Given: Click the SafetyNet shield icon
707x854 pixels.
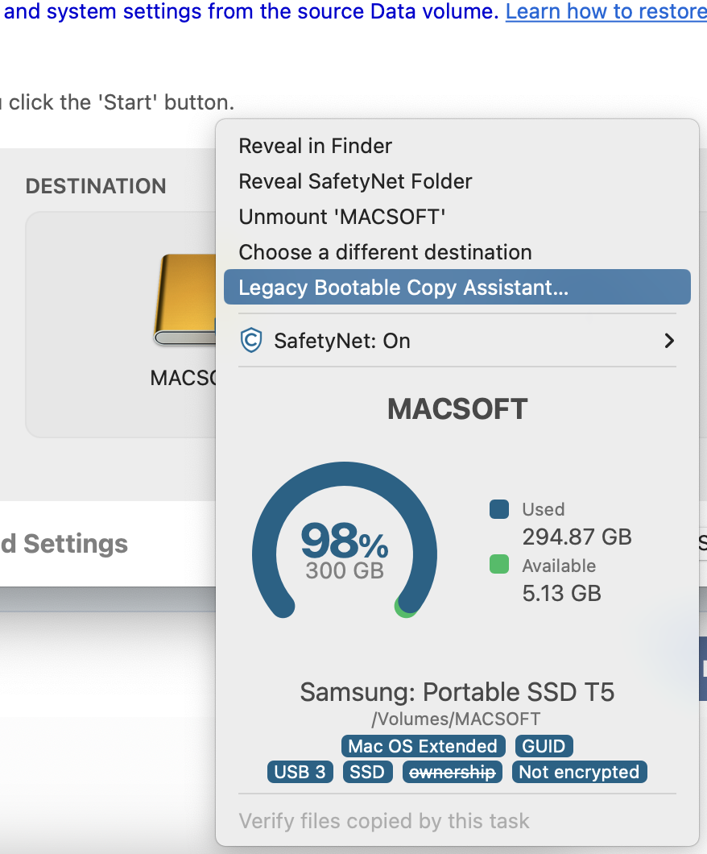Looking at the screenshot, I should pos(251,341).
